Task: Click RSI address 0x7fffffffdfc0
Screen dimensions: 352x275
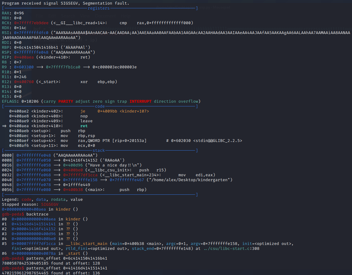Action: [x=31, y=33]
